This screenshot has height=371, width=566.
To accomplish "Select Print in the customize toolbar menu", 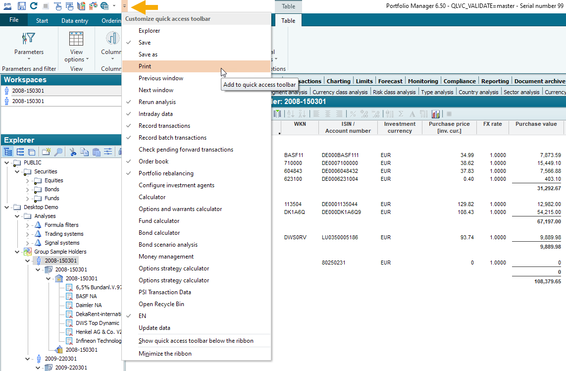I will tap(145, 66).
